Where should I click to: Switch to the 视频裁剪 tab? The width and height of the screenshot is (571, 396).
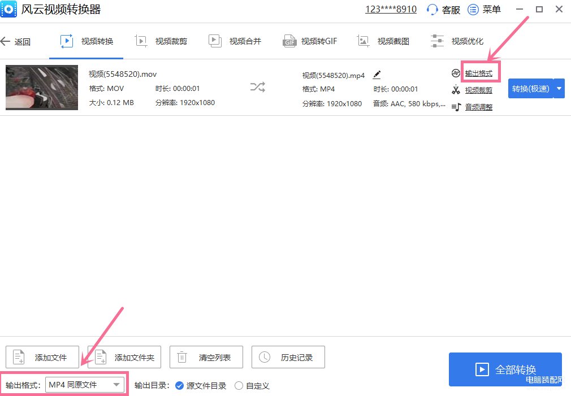(161, 41)
